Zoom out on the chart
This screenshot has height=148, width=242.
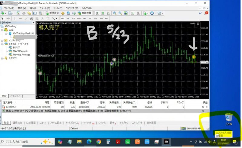[x=120, y=13]
